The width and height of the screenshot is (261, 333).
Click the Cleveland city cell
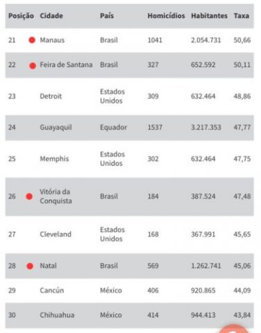click(56, 234)
